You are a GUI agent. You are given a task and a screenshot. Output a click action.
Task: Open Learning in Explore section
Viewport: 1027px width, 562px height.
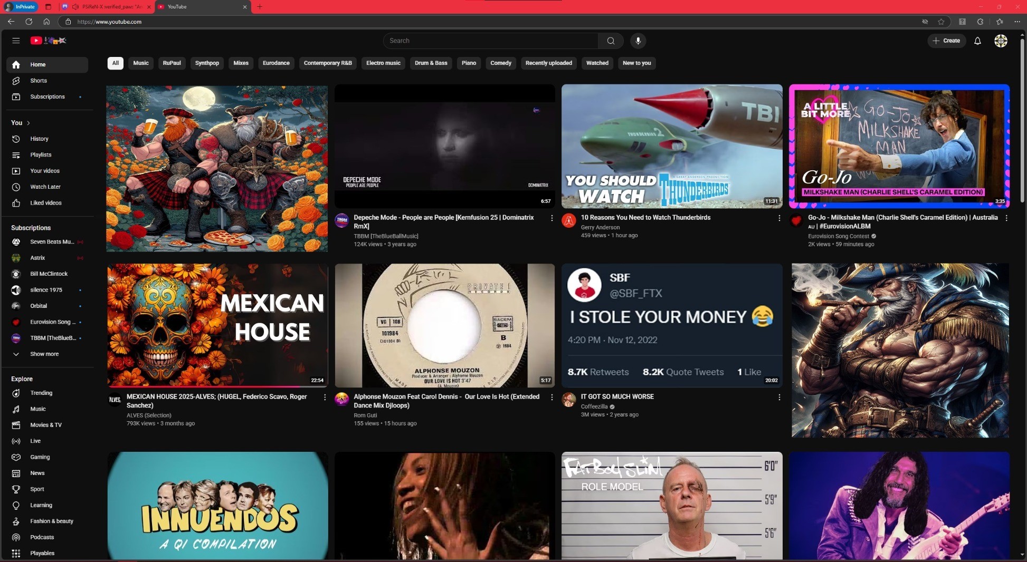coord(47,505)
